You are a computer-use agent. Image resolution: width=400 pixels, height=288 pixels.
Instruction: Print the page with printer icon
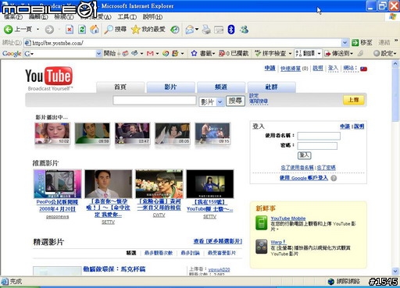point(206,30)
